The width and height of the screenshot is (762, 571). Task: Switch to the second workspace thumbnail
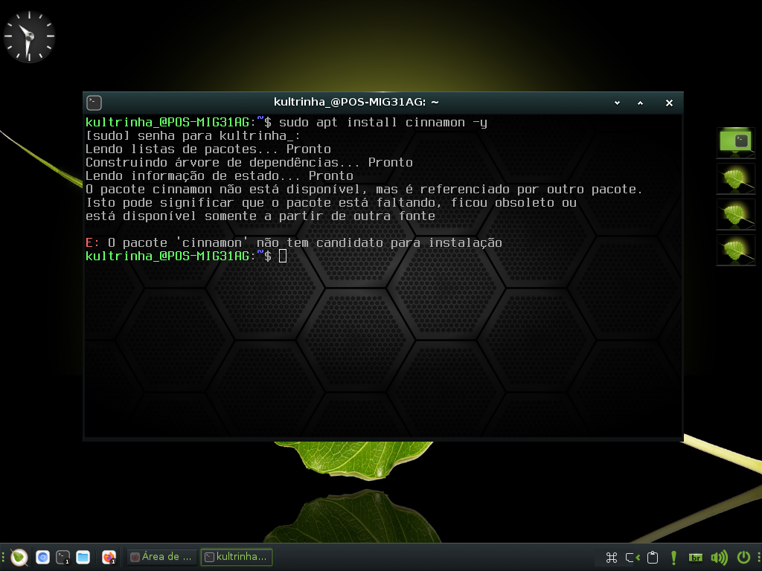pos(736,178)
